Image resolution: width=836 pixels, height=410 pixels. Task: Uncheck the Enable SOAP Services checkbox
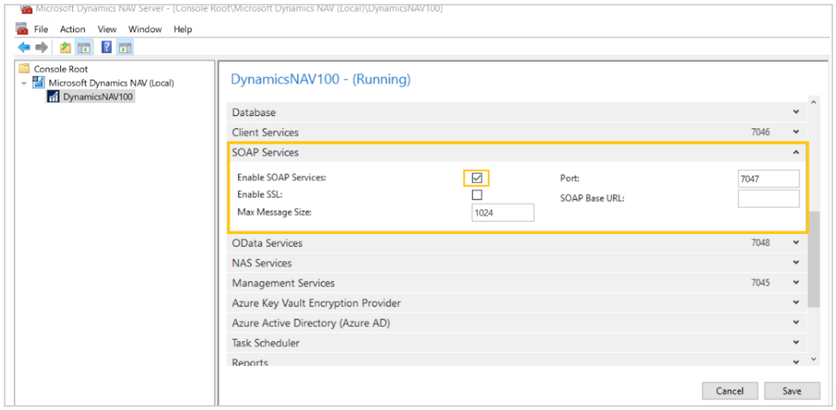[x=476, y=177]
